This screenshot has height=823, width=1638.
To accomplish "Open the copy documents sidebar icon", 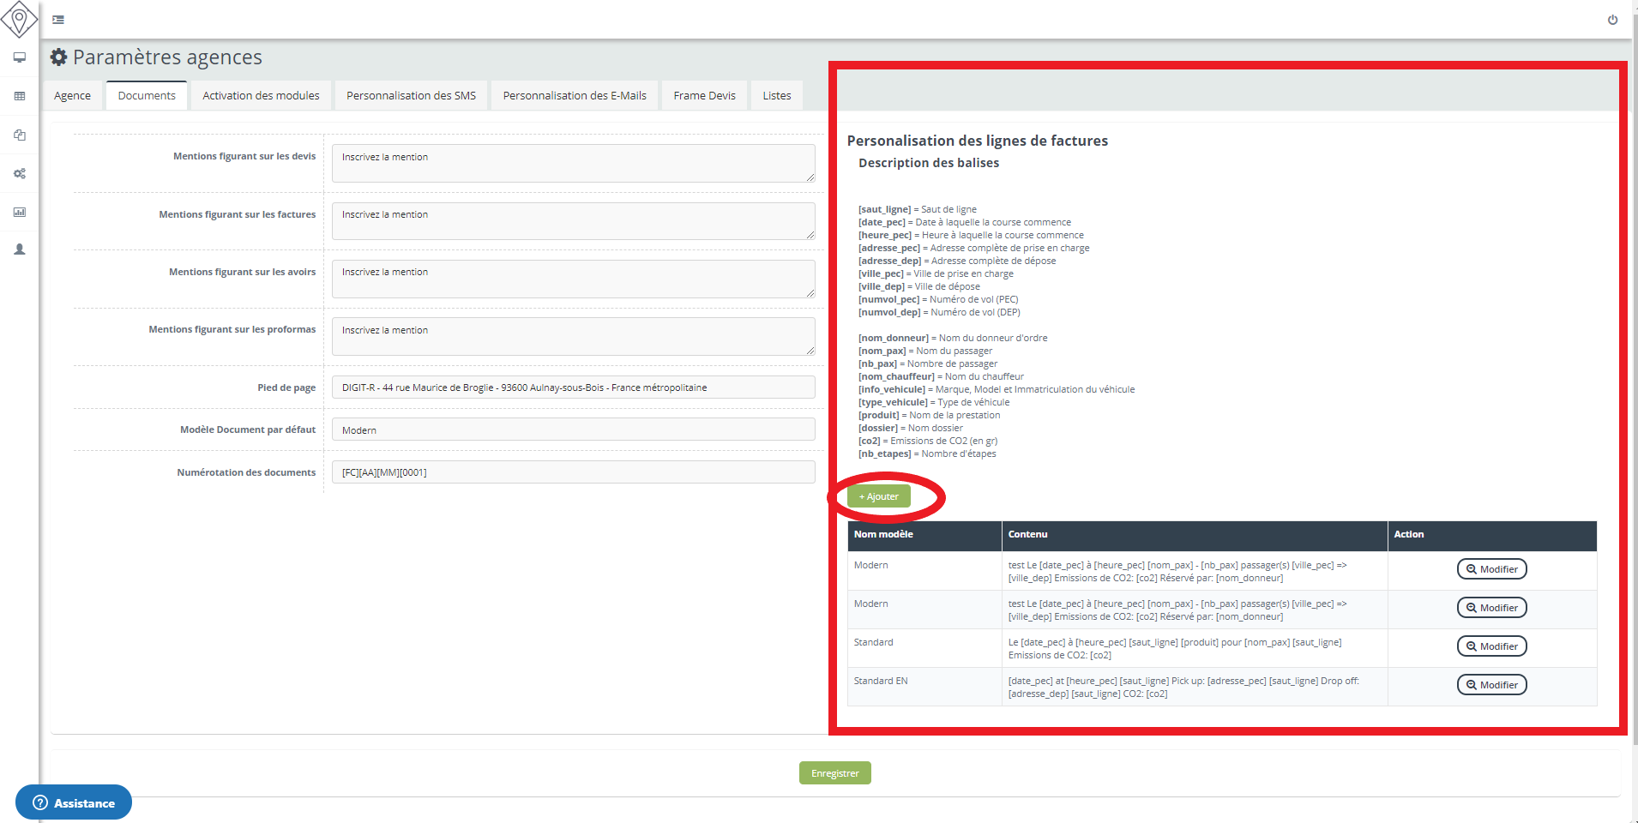I will 20,135.
